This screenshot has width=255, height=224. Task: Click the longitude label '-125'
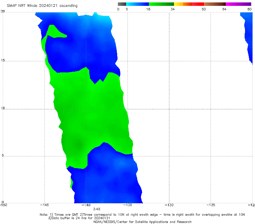pos(211,205)
